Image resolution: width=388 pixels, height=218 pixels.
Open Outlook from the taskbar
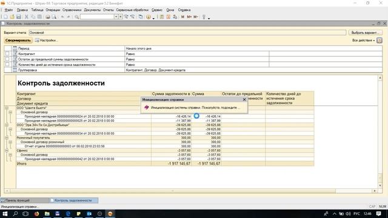pos(89,214)
